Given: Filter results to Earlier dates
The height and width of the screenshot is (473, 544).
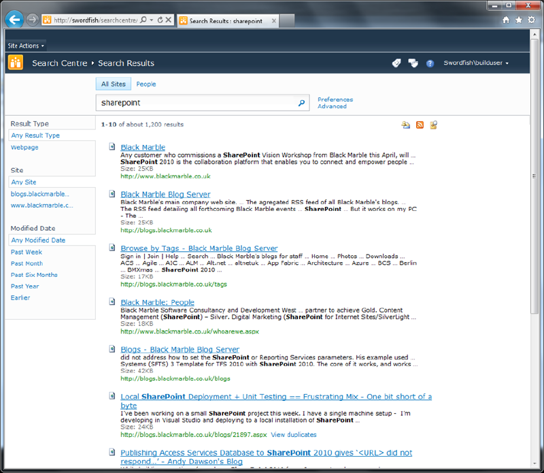Looking at the screenshot, I should click(20, 298).
